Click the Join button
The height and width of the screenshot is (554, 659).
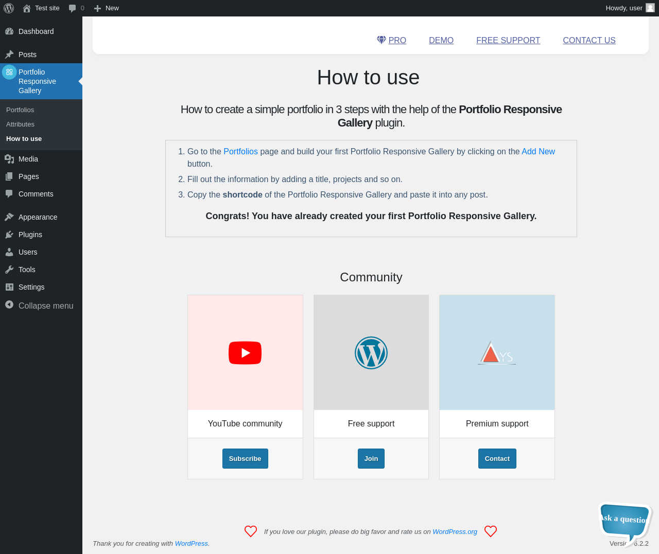[371, 458]
